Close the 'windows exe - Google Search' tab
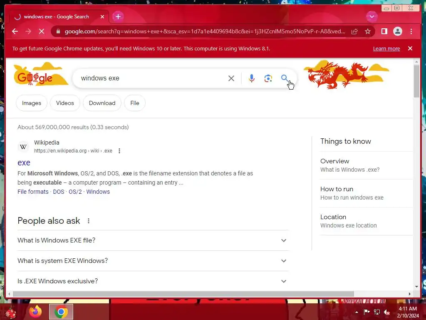Screen dimensions: 426x320 click(102, 17)
